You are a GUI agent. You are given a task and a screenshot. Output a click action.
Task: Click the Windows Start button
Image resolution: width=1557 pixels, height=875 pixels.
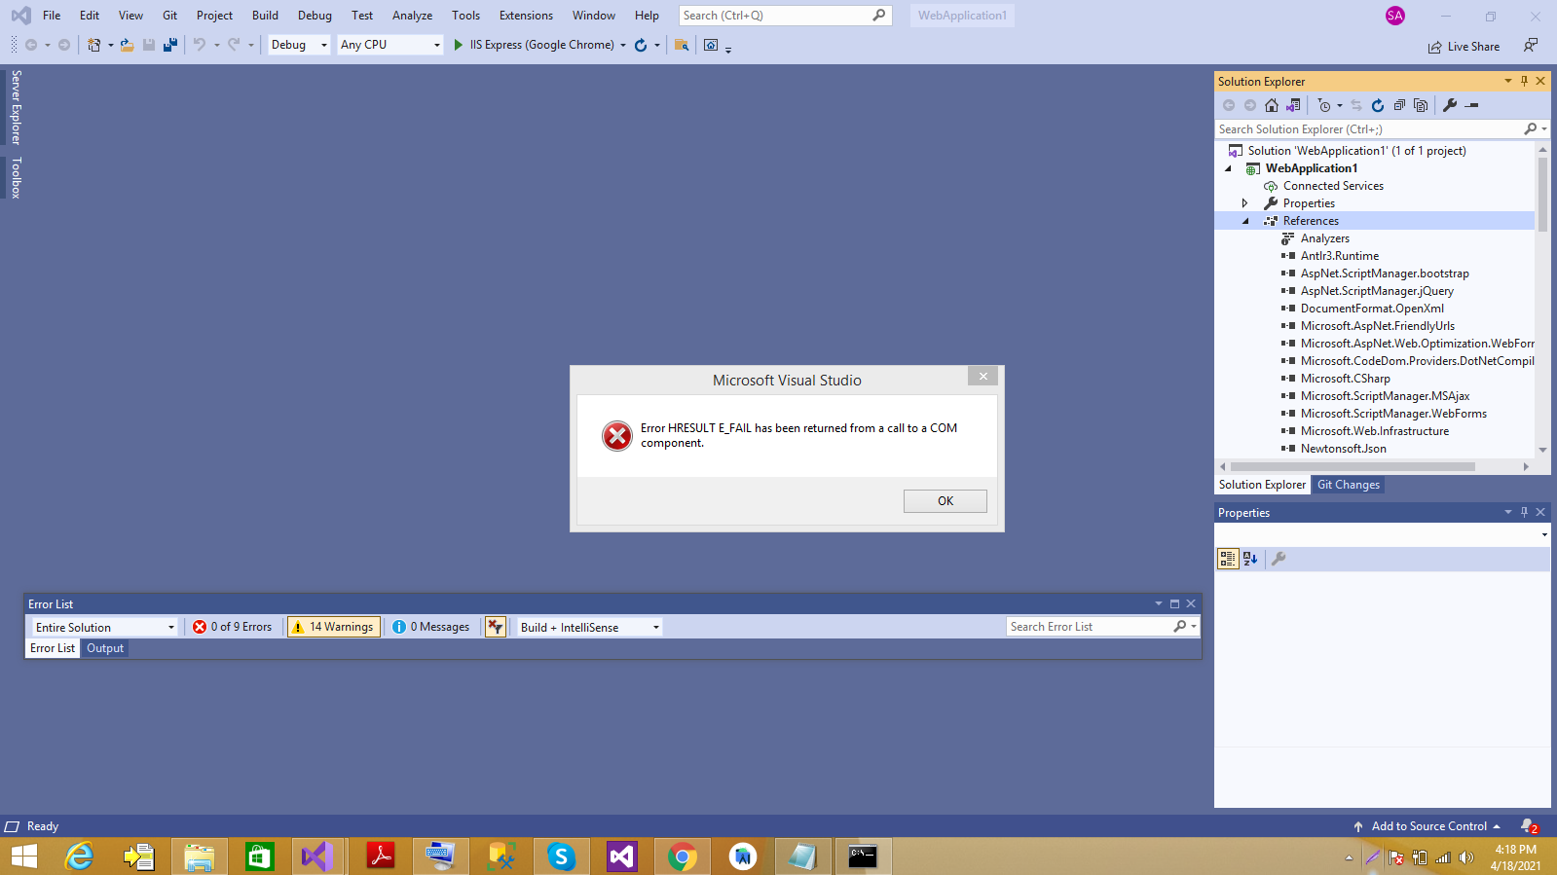24,857
